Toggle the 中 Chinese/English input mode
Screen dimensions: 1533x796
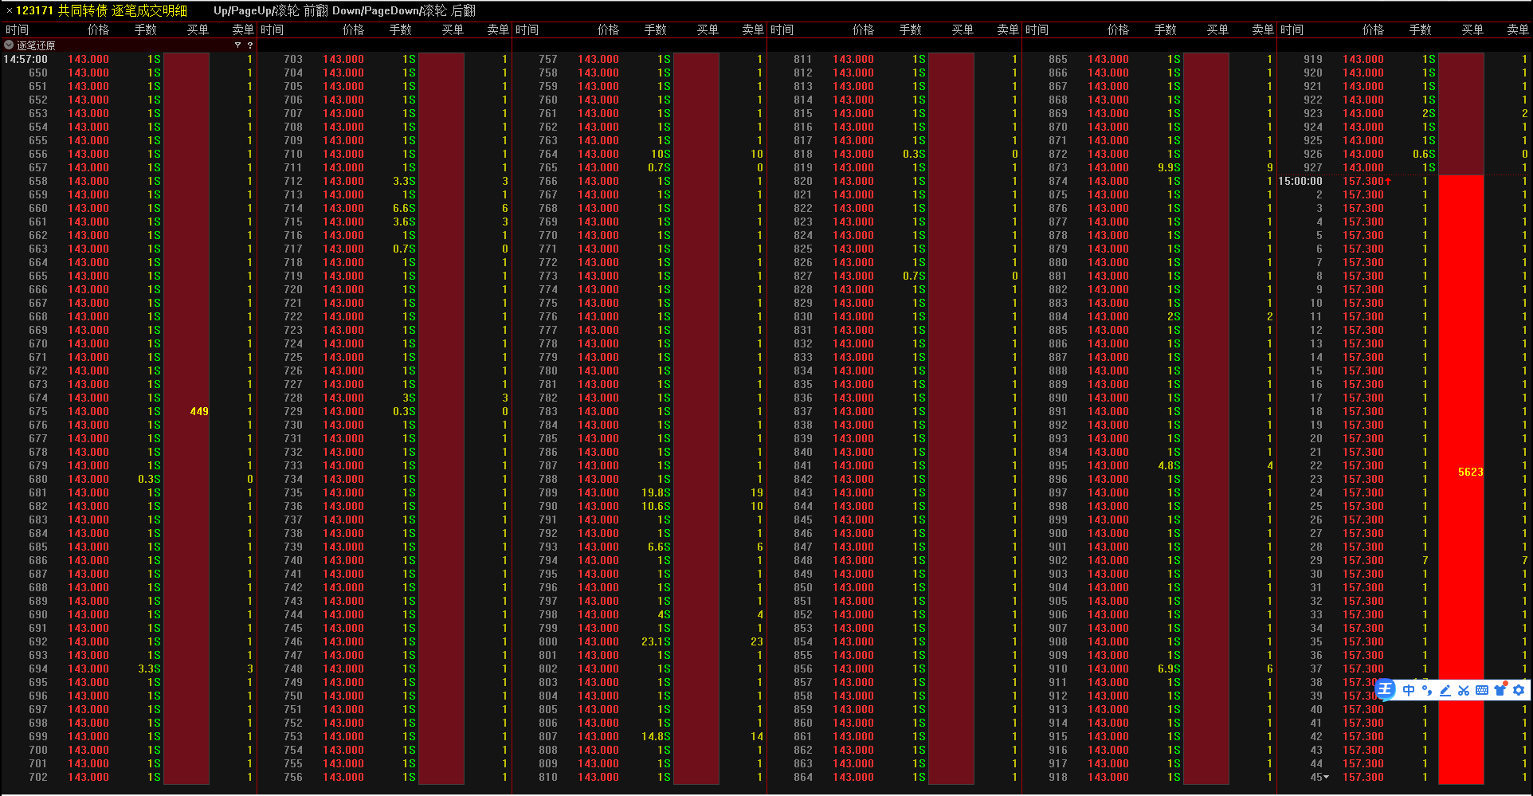pos(1409,690)
